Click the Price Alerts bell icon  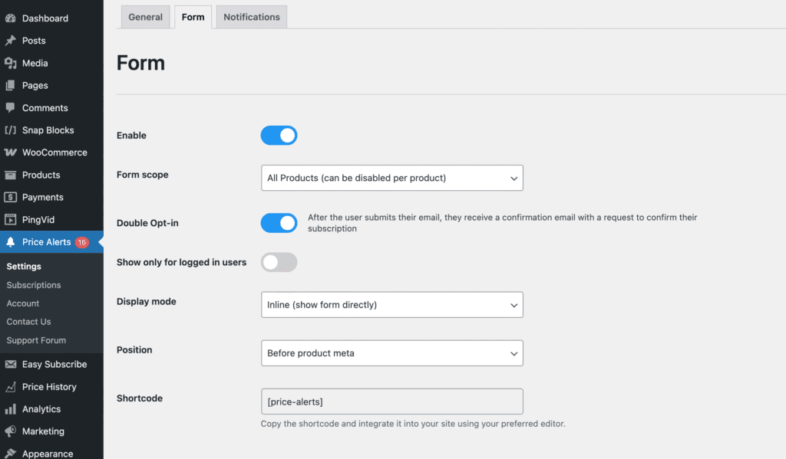(11, 242)
